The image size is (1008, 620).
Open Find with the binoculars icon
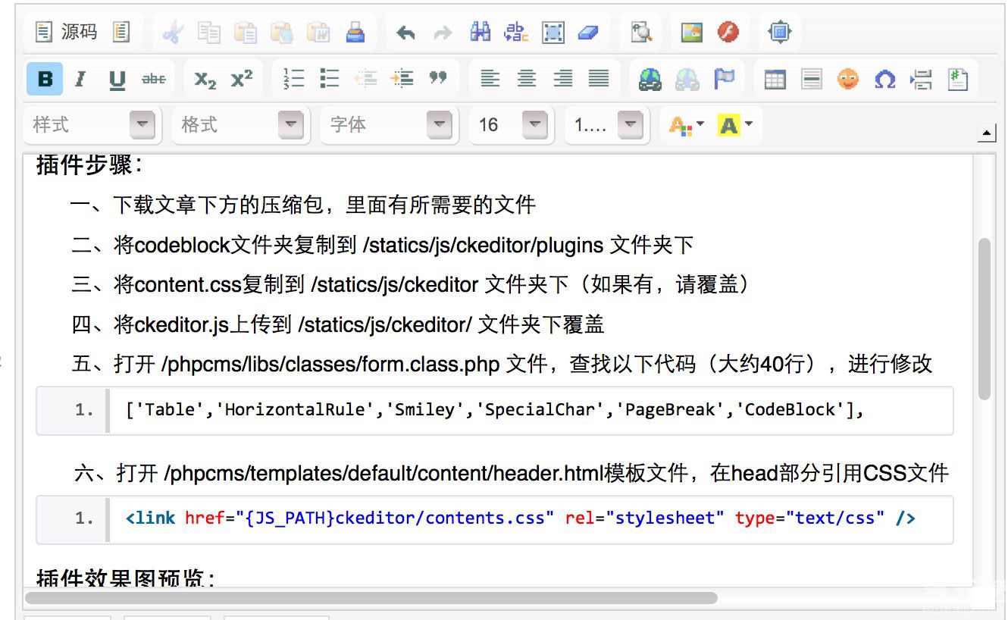(x=480, y=32)
